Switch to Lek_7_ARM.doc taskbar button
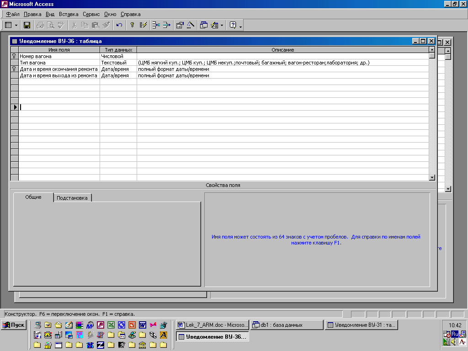This screenshot has width=468, height=351. [x=212, y=325]
